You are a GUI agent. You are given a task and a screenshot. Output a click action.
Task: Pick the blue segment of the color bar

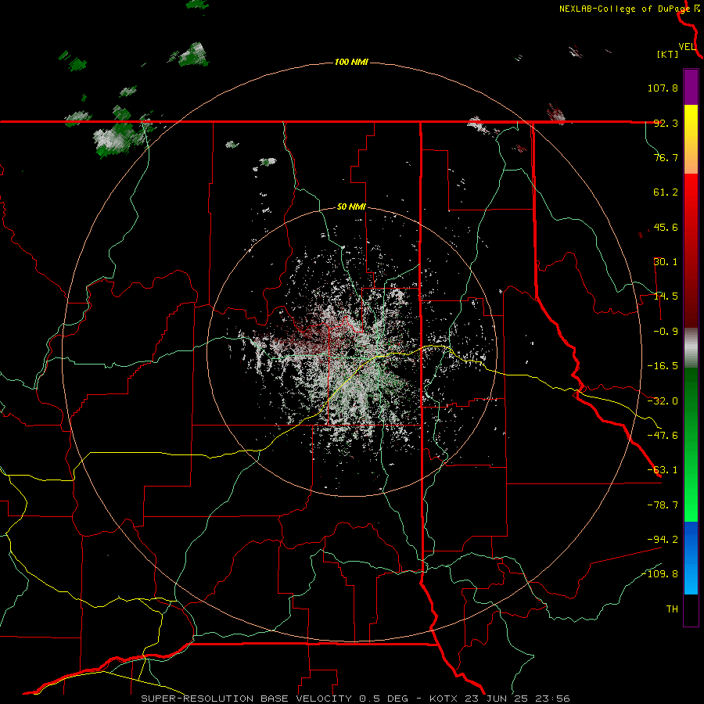[691, 558]
